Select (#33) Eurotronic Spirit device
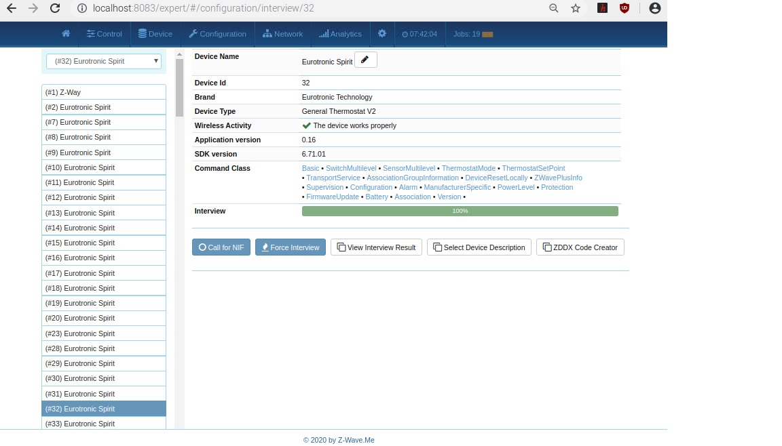 [104, 423]
